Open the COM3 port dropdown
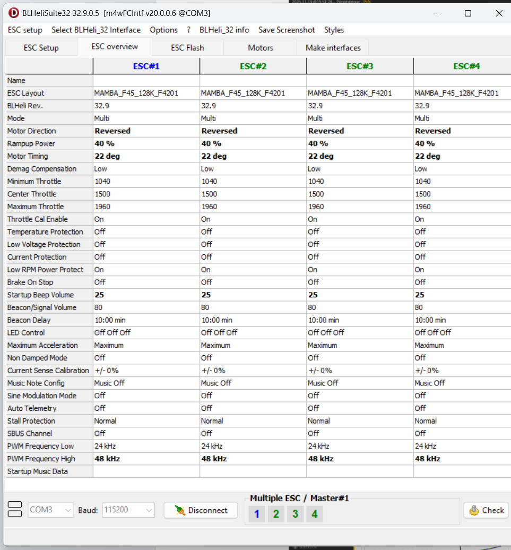 point(51,510)
